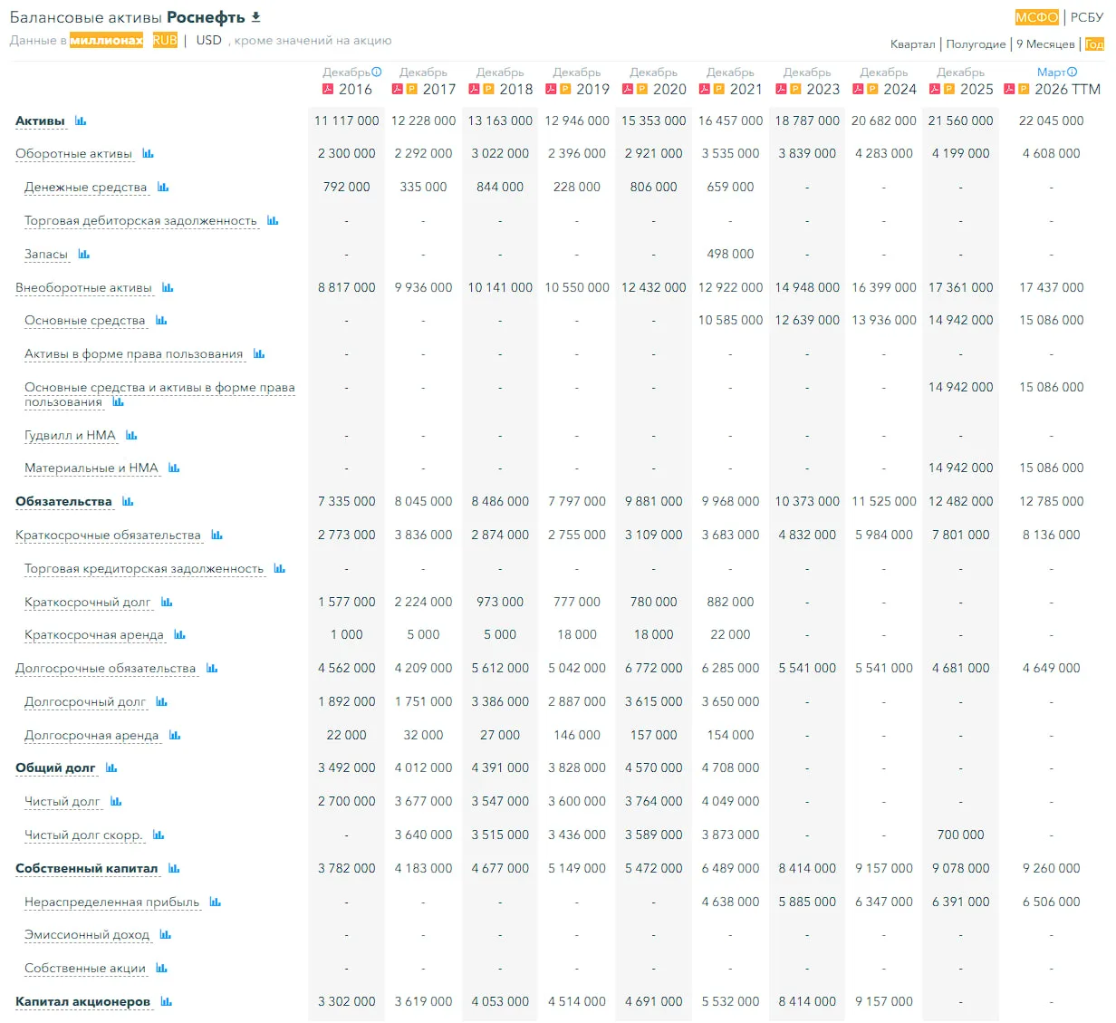Open the Собственный капитал metric link
The width and height of the screenshot is (1116, 1023).
[x=86, y=869]
